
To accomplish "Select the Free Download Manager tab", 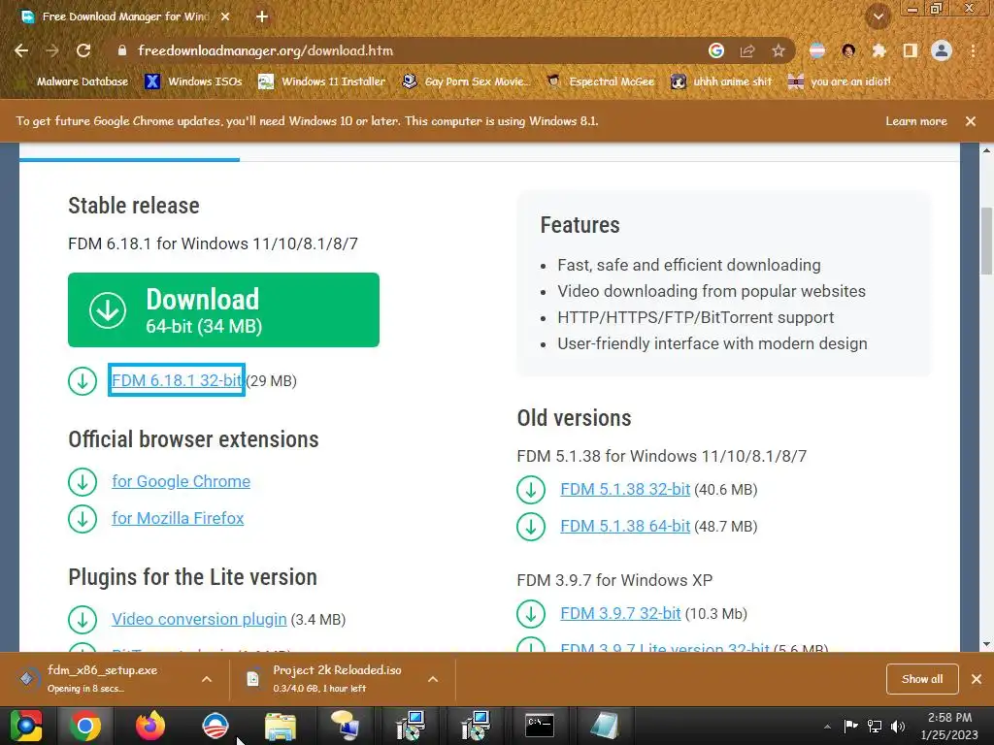I will pos(123,16).
